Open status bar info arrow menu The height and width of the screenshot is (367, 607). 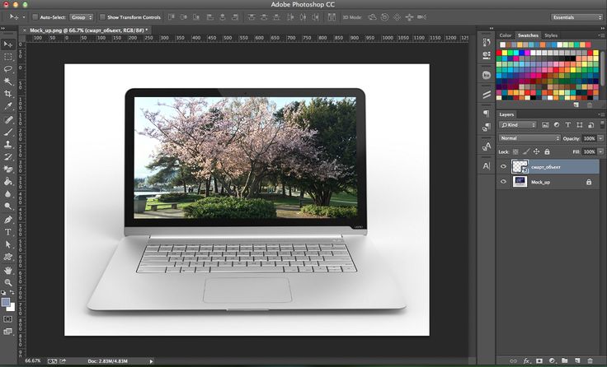click(x=151, y=361)
